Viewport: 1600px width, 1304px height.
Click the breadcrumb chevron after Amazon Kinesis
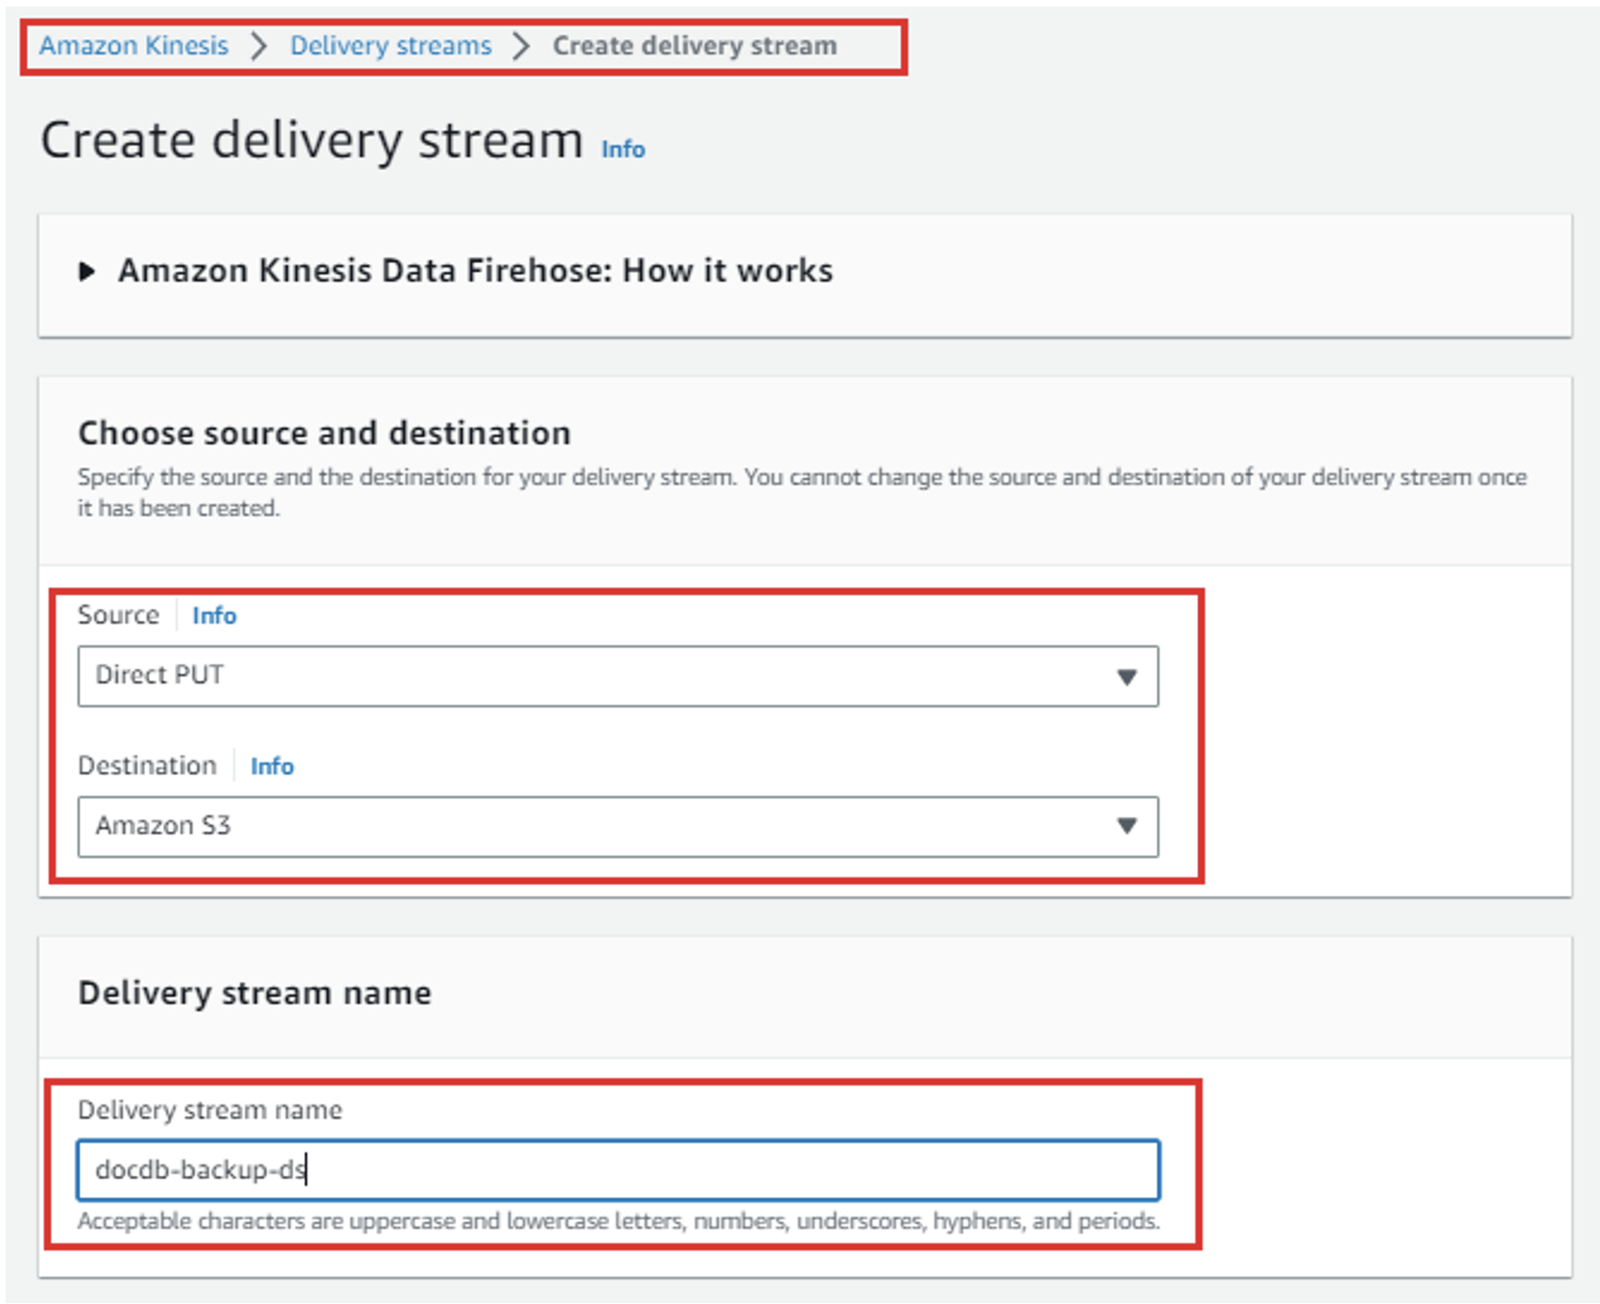259,46
